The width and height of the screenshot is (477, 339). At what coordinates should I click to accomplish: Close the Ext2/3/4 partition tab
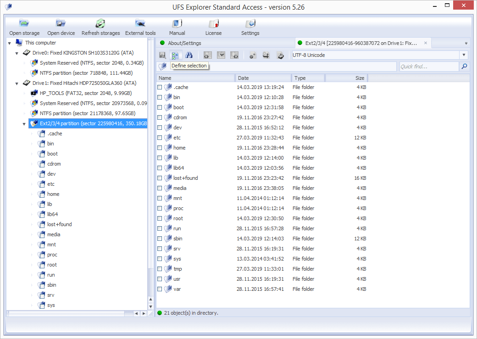point(425,43)
